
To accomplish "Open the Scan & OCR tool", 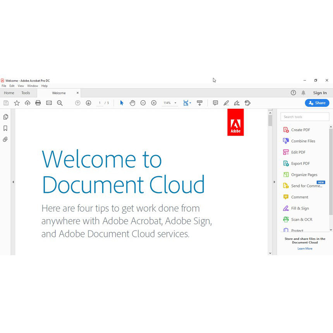I will click(298, 220).
